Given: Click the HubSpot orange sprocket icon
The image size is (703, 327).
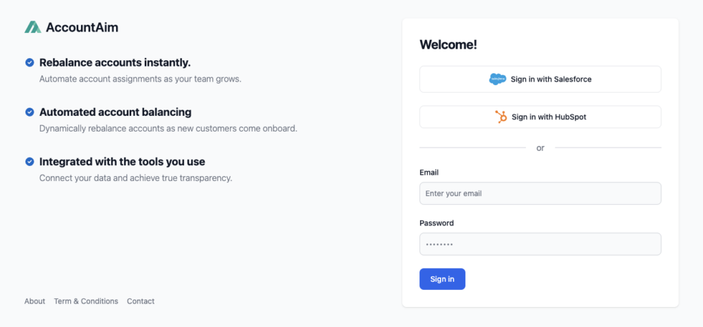Looking at the screenshot, I should click(500, 117).
